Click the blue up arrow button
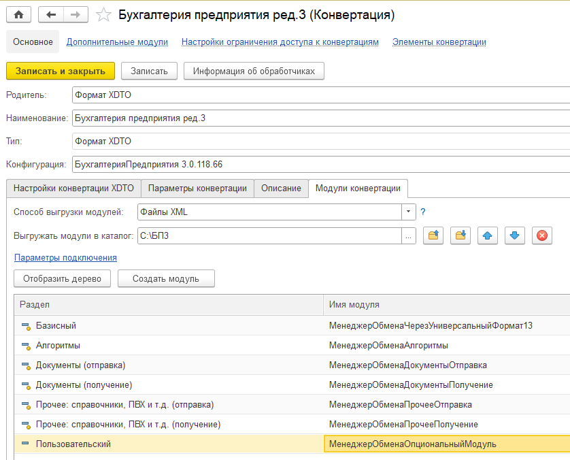Viewport: 570px width, 460px height. coord(488,235)
